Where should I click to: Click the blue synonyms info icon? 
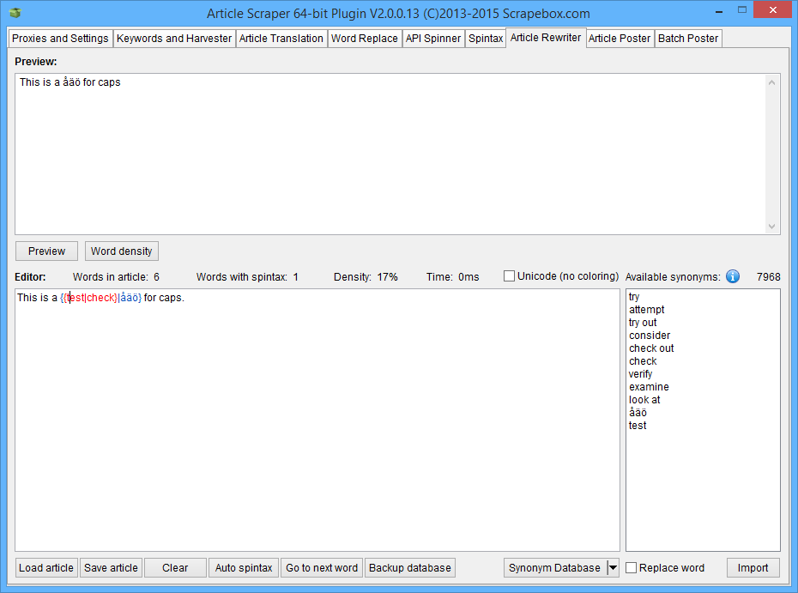pos(732,276)
